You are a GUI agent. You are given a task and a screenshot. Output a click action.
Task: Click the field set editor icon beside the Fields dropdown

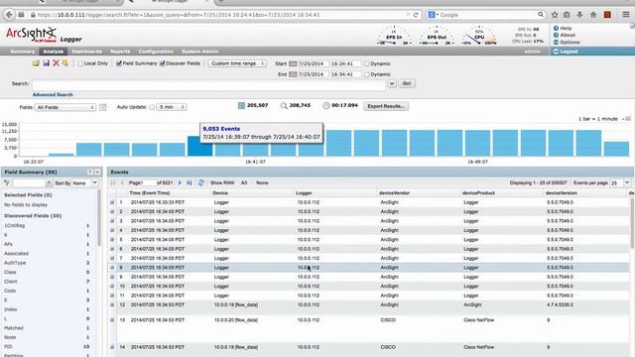click(103, 107)
